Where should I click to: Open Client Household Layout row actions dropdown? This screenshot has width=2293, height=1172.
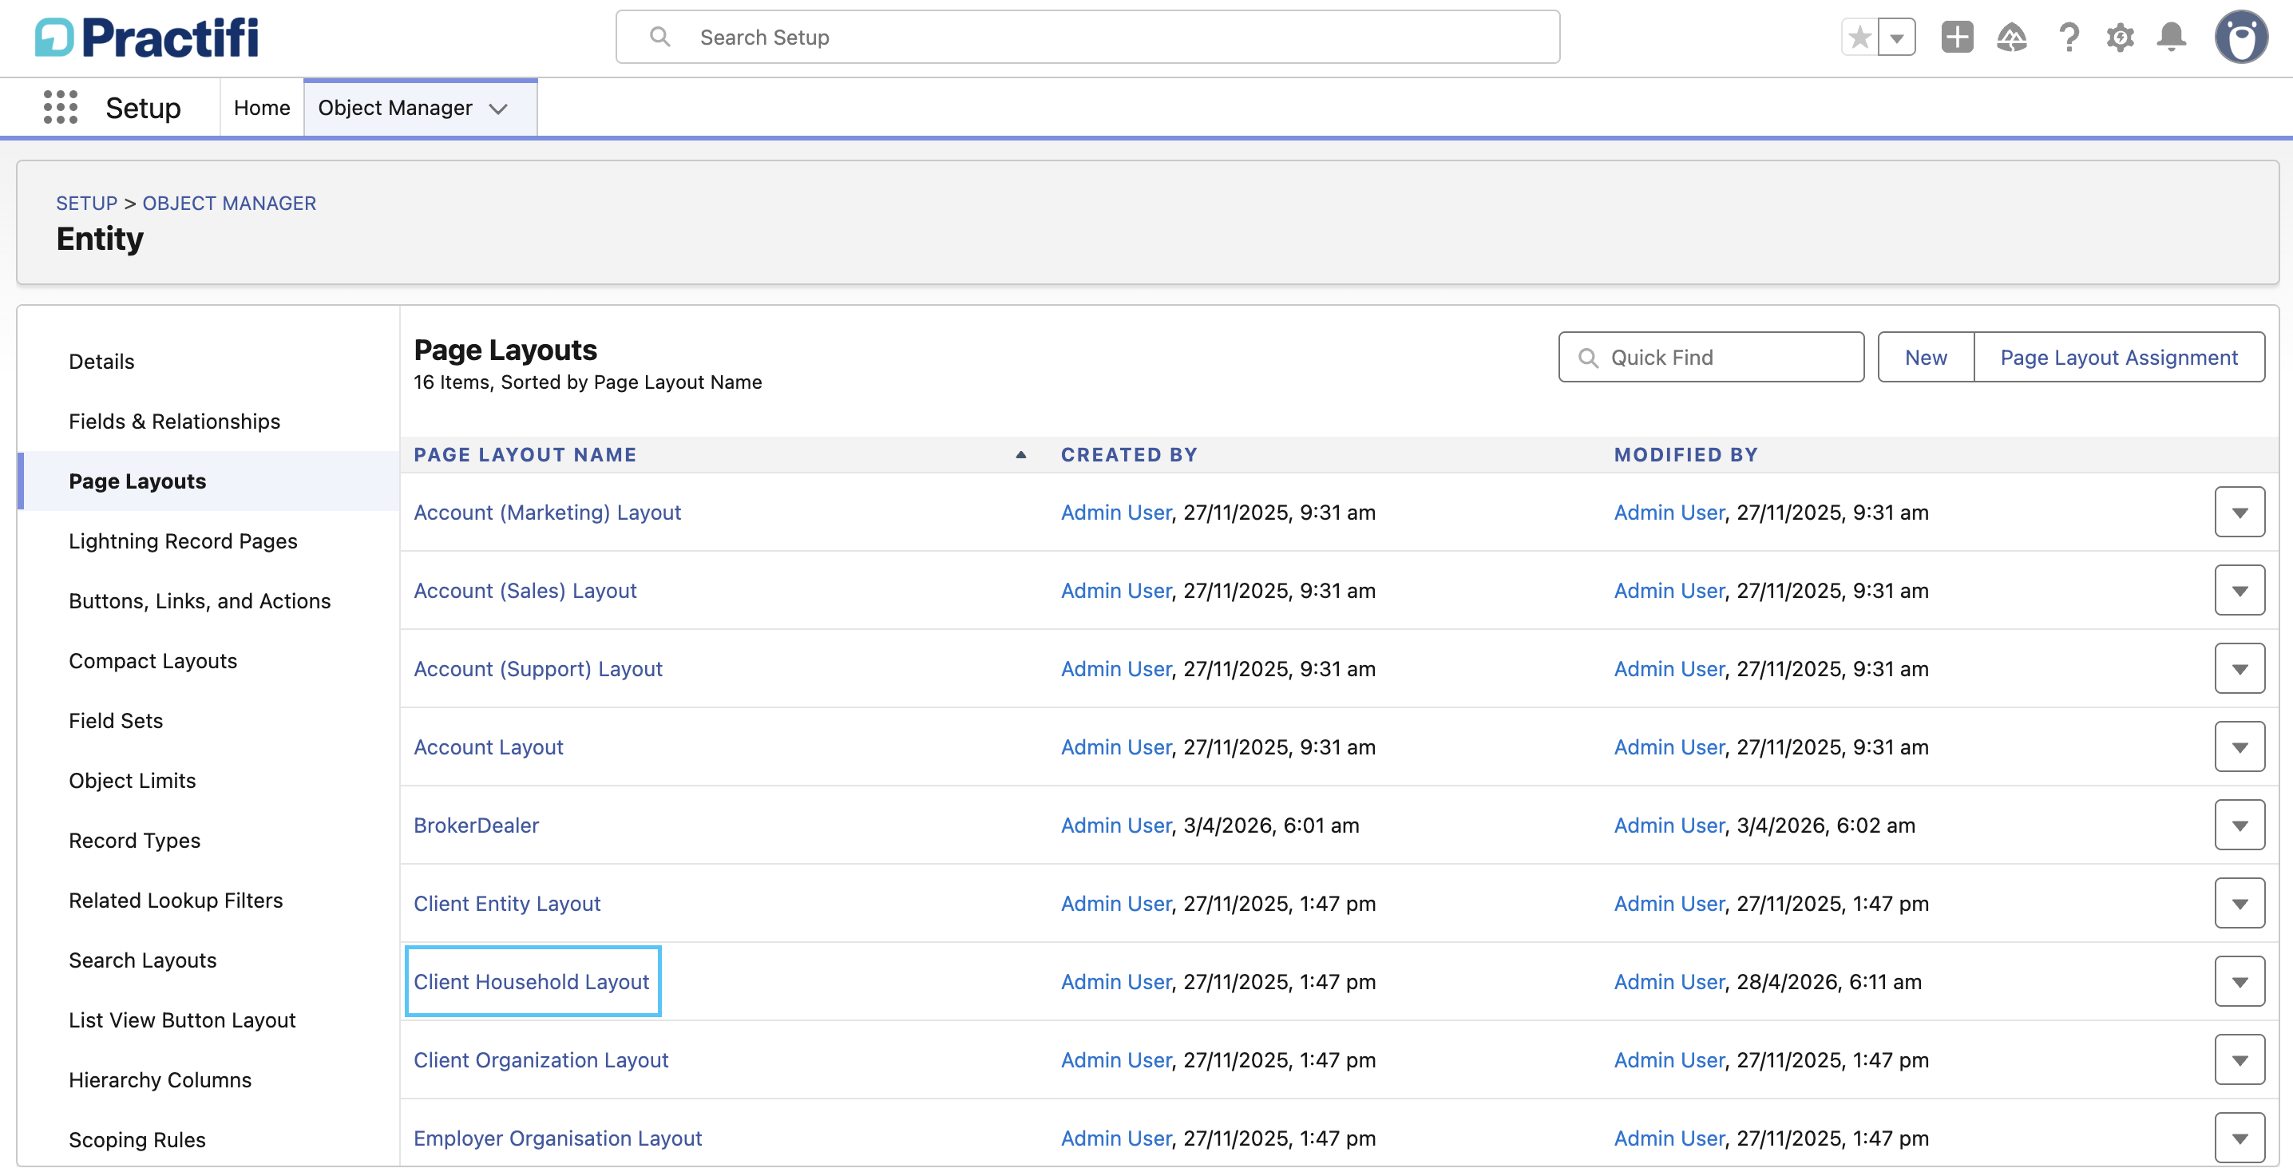click(2240, 981)
